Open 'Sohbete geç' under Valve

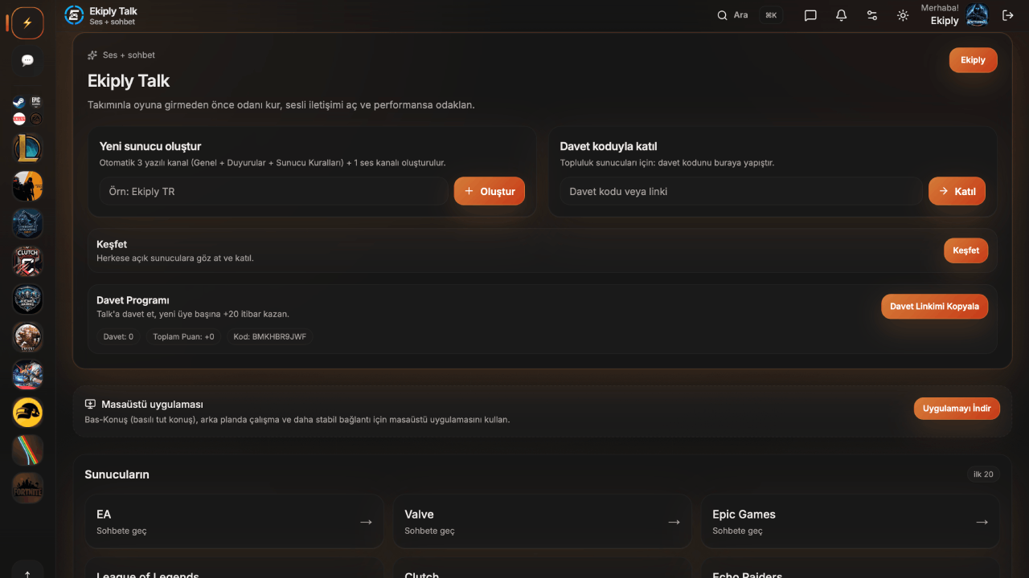click(x=429, y=531)
